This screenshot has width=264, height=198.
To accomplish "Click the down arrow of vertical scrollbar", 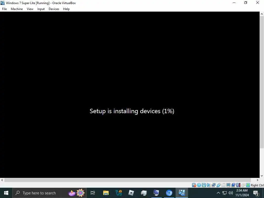I will [x=262, y=176].
